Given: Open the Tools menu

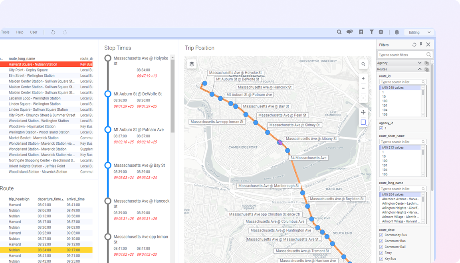Looking at the screenshot, I should click(x=5, y=32).
